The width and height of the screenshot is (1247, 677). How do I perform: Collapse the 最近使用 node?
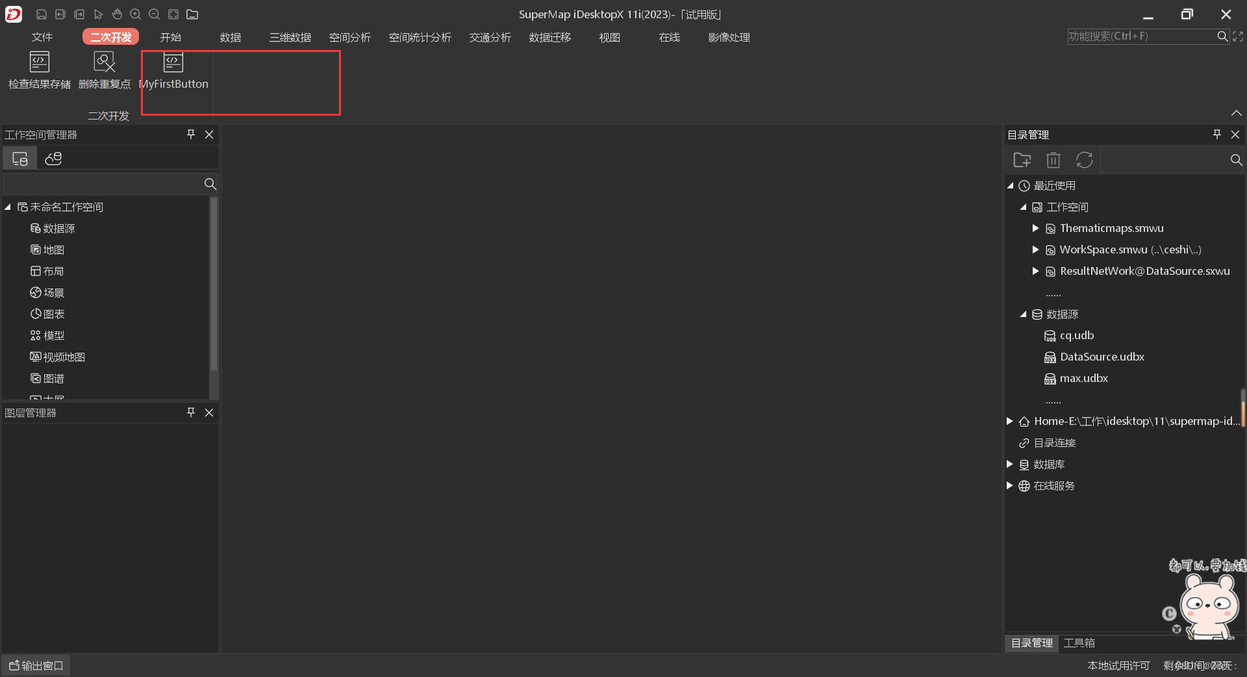(1011, 186)
